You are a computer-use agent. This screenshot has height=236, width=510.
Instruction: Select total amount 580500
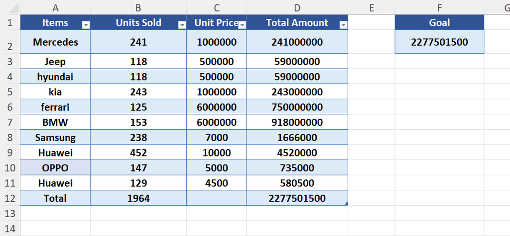click(x=297, y=183)
